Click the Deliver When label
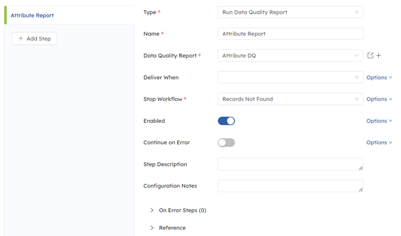This screenshot has height=236, width=401. tap(161, 77)
